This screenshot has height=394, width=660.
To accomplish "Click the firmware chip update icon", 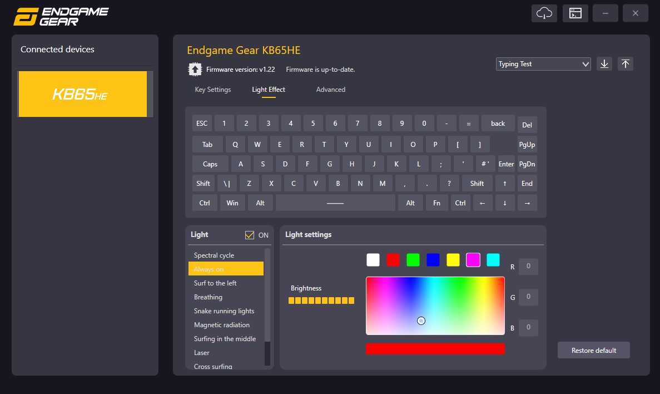I will coord(195,69).
